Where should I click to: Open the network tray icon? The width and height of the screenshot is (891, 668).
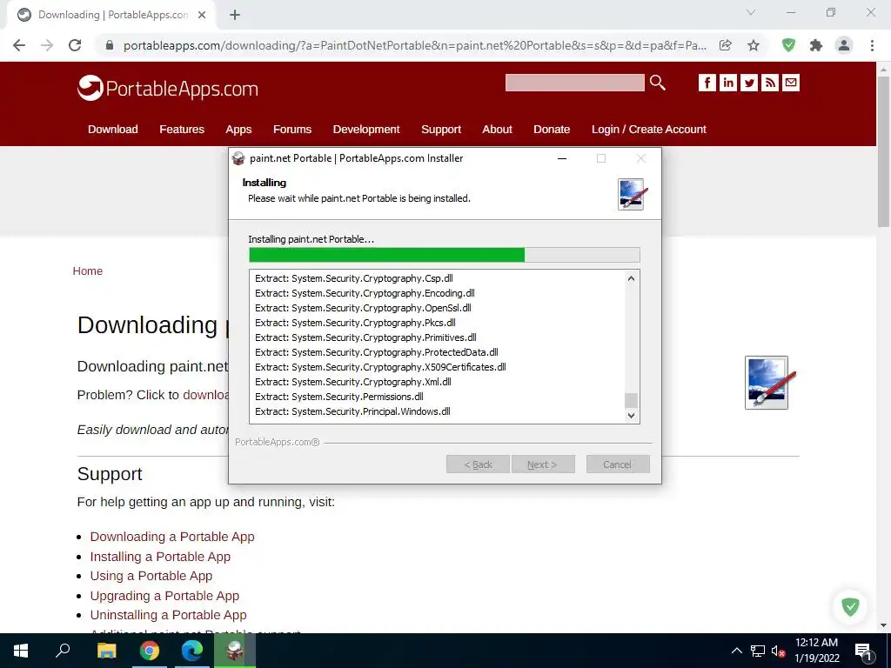coord(758,651)
